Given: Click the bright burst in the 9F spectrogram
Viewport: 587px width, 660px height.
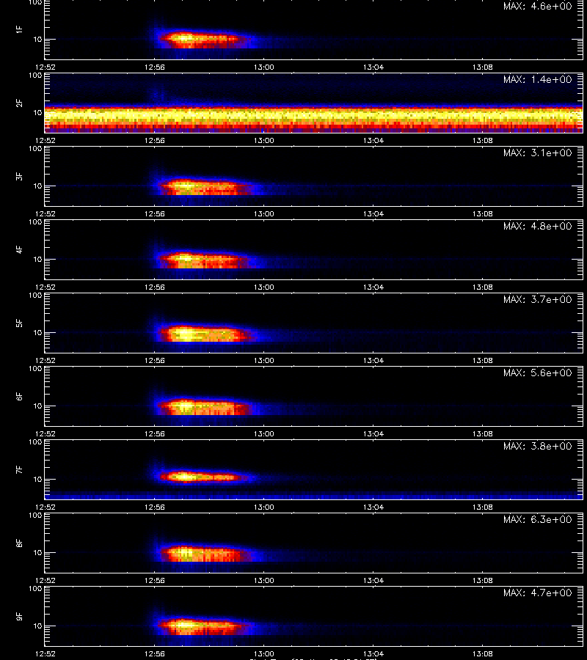Looking at the screenshot, I should [204, 626].
